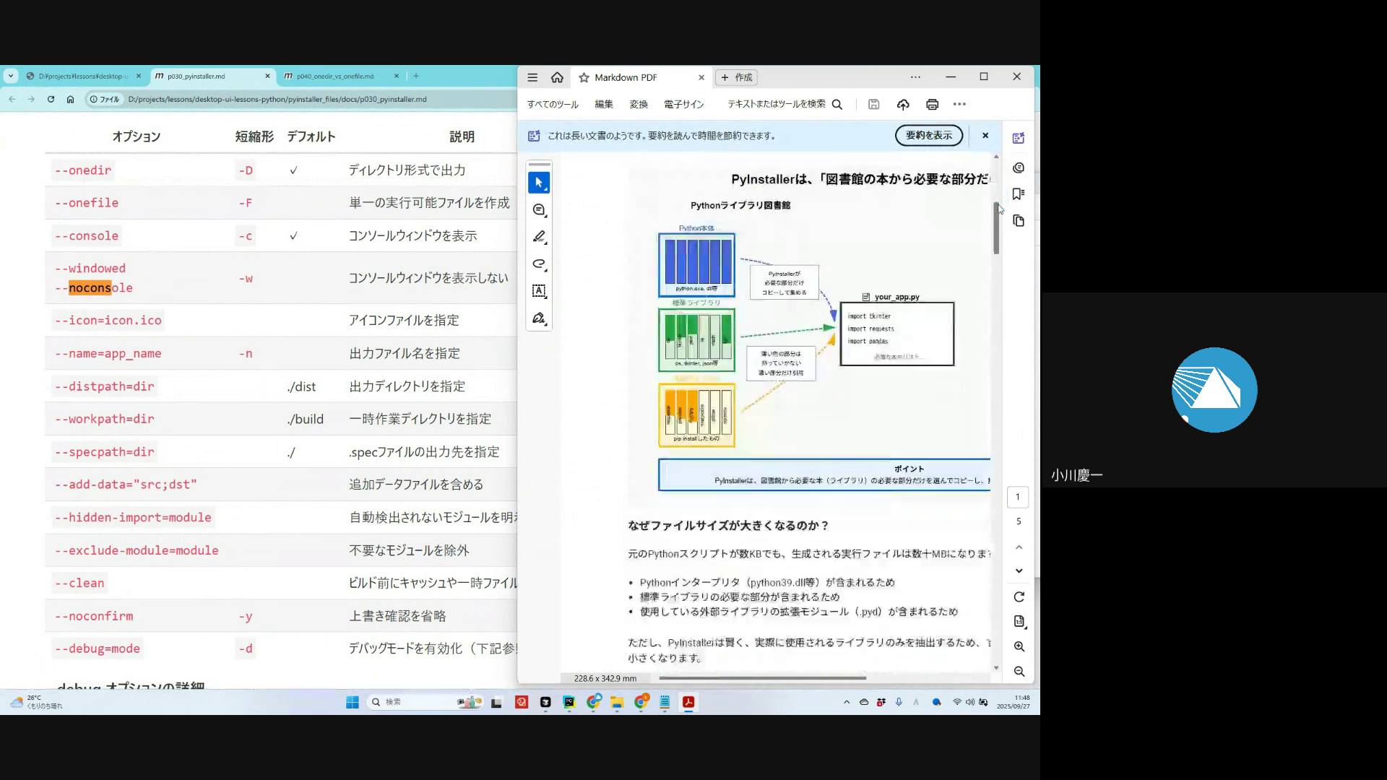This screenshot has width=1387, height=780.
Task: Click the highlighter pen tool
Action: point(539,237)
